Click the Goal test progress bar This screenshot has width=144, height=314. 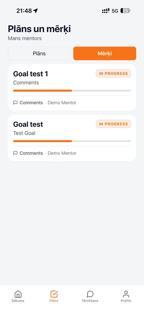click(72, 141)
